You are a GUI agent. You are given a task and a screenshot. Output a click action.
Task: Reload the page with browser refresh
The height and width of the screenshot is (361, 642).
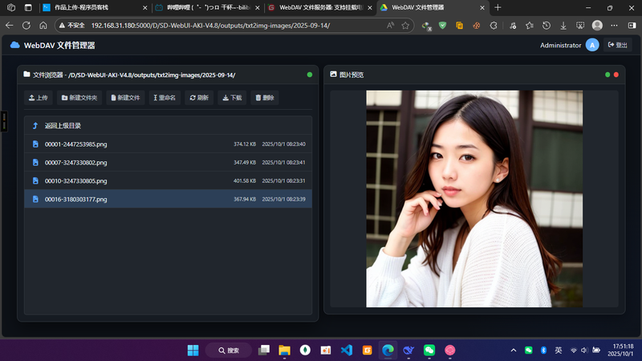(x=26, y=26)
